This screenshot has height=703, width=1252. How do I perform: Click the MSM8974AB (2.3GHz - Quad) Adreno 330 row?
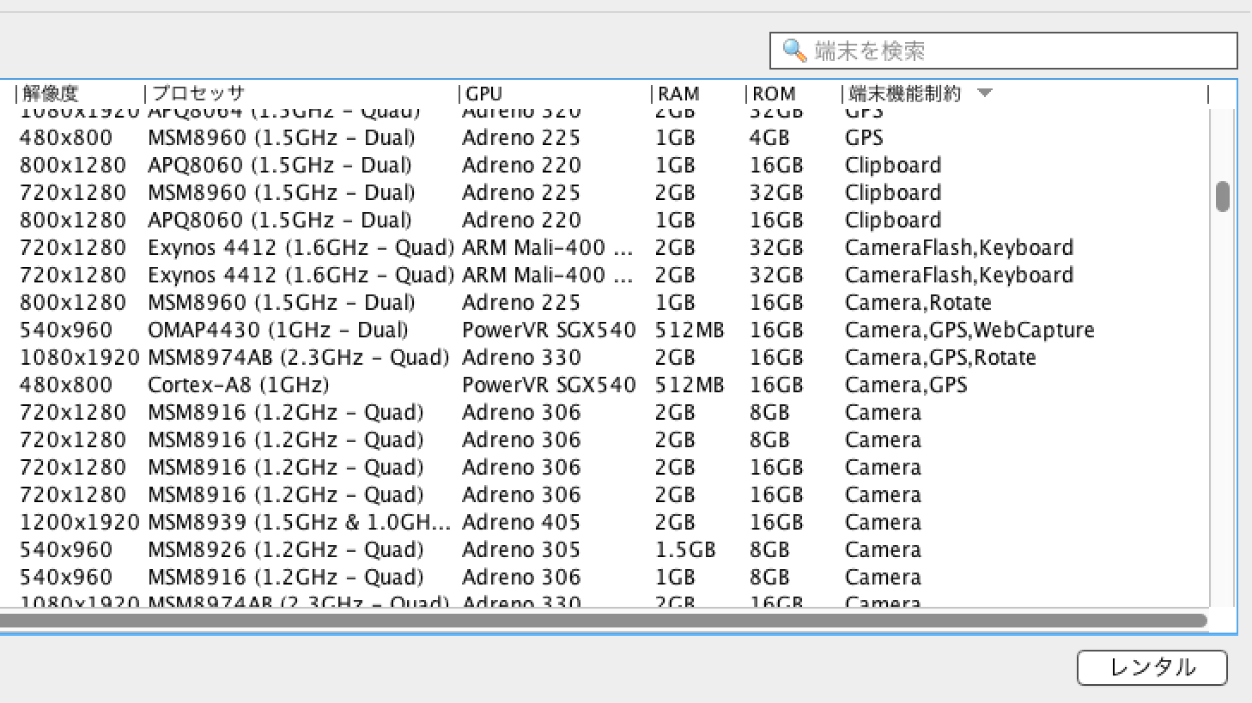pyautogui.click(x=605, y=357)
